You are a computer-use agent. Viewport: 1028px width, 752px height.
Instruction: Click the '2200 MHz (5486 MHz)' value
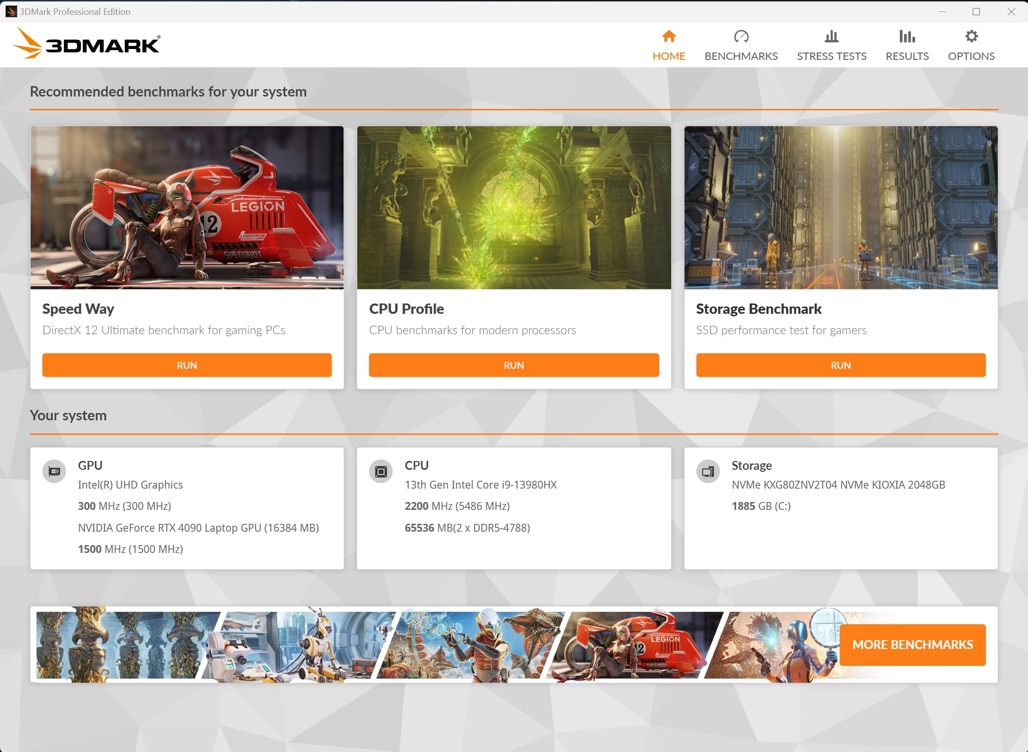(x=457, y=506)
